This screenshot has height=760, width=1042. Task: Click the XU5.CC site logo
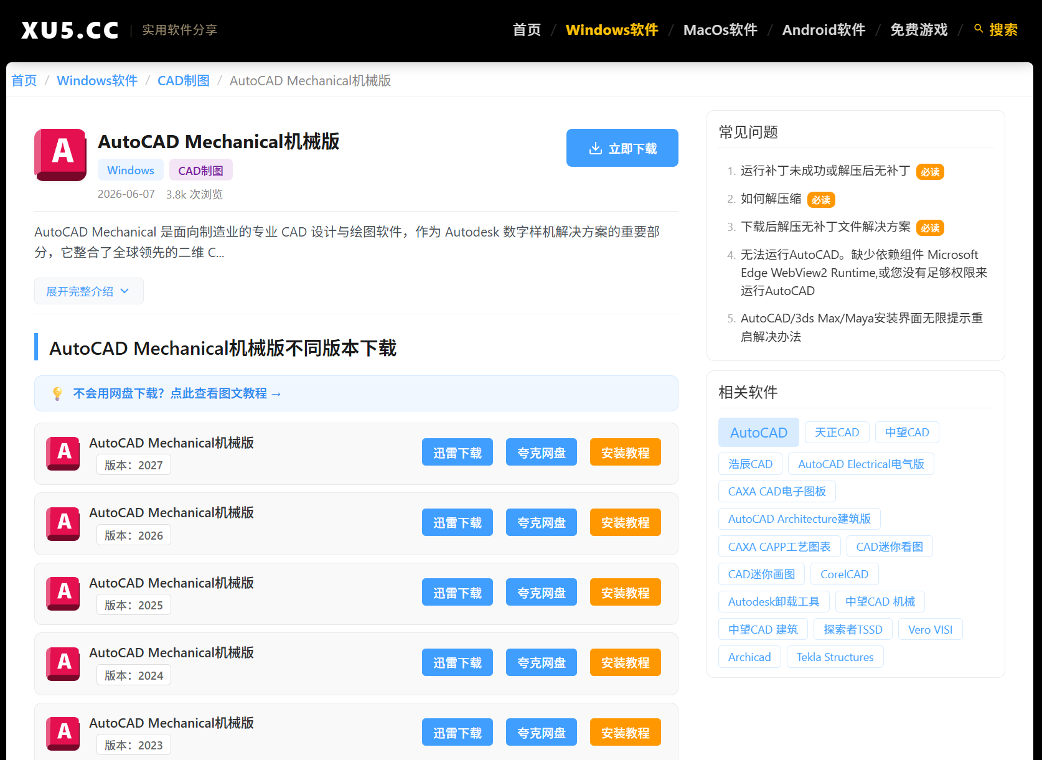click(70, 30)
